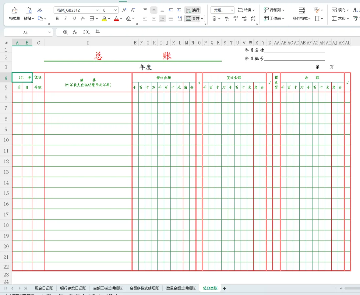Image resolution: width=360 pixels, height=295 pixels.
Task: Decrease decimal places icon
Action: tap(253, 19)
